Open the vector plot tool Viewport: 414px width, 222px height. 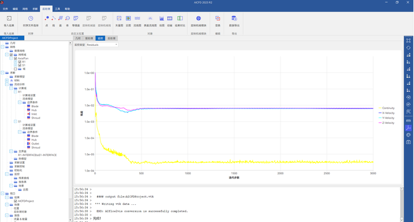pyautogui.click(x=119, y=18)
